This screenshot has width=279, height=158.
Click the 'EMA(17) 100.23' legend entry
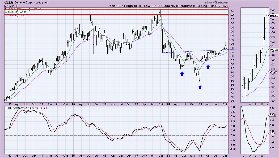(x=17, y=13)
